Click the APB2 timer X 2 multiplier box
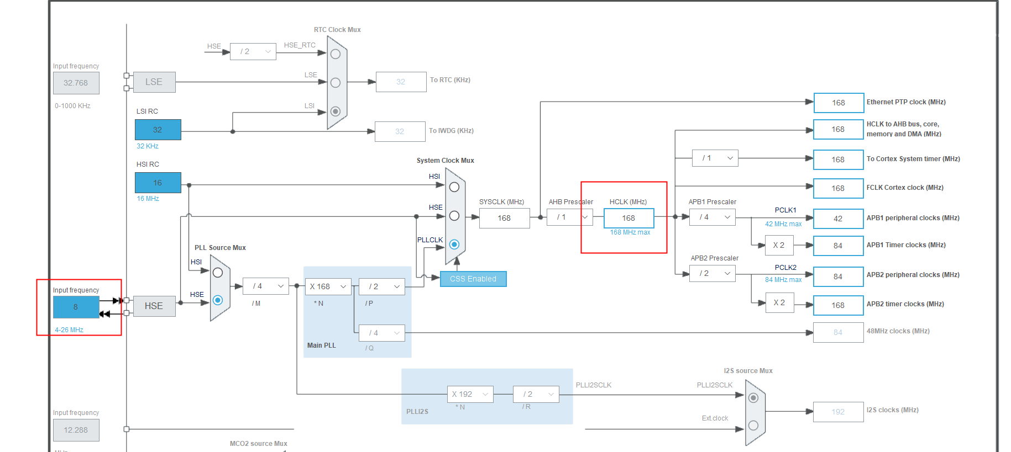Screen dimensions: 1011x452 click(x=779, y=302)
